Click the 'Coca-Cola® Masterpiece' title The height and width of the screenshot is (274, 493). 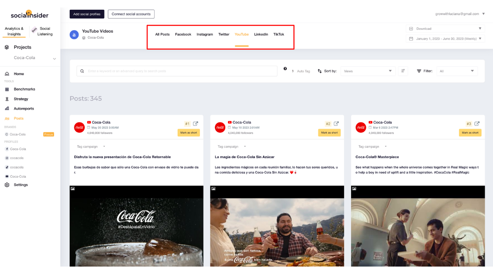coord(377,157)
